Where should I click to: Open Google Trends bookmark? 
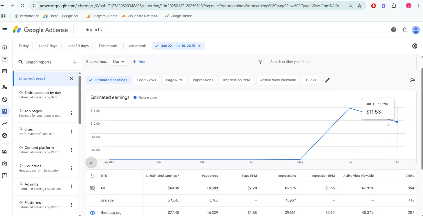[x=178, y=16]
